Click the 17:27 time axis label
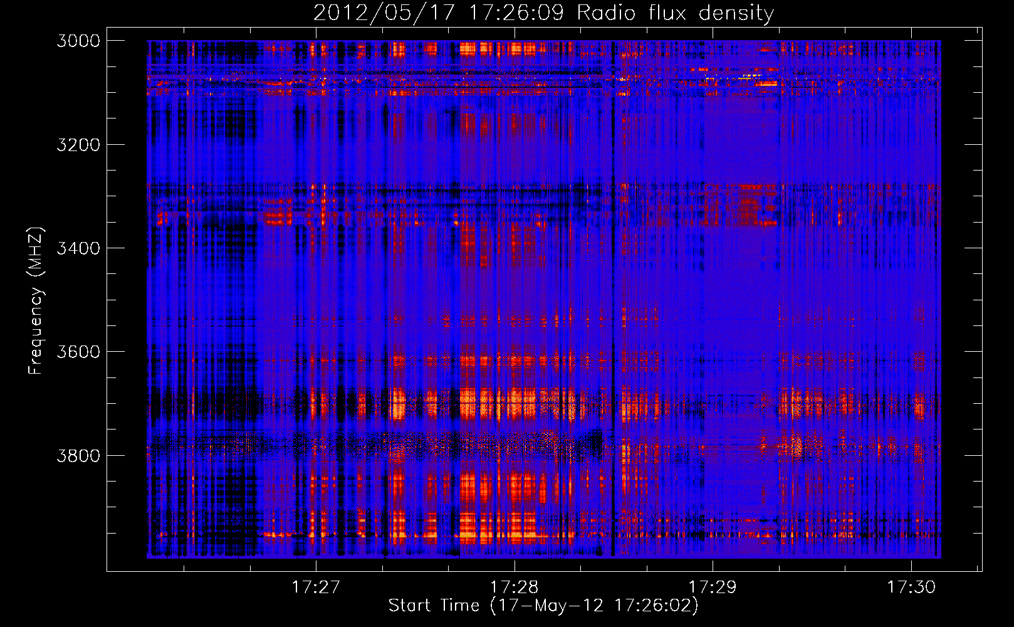This screenshot has width=1014, height=627. tap(316, 587)
